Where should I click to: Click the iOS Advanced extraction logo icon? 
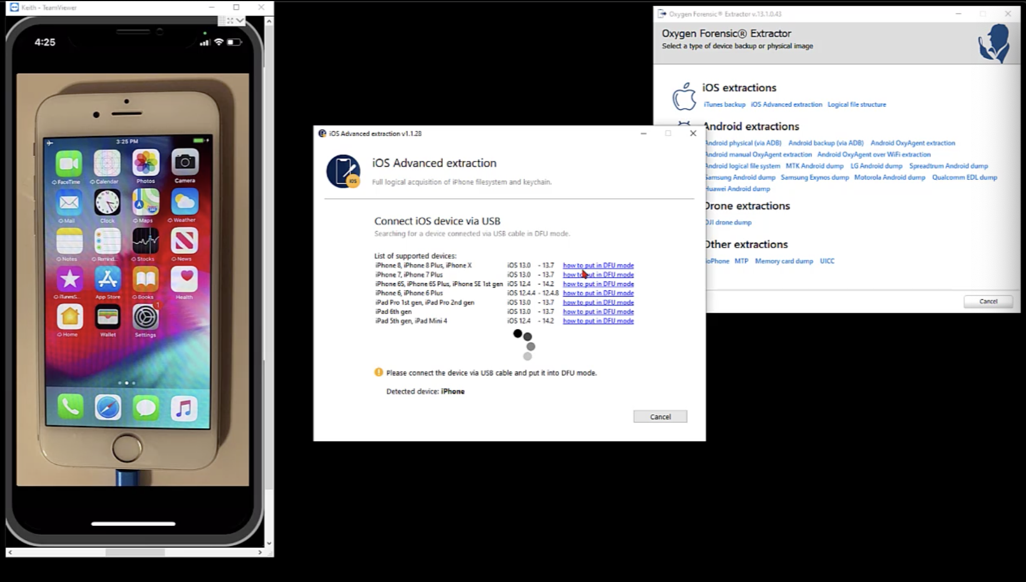pos(343,171)
